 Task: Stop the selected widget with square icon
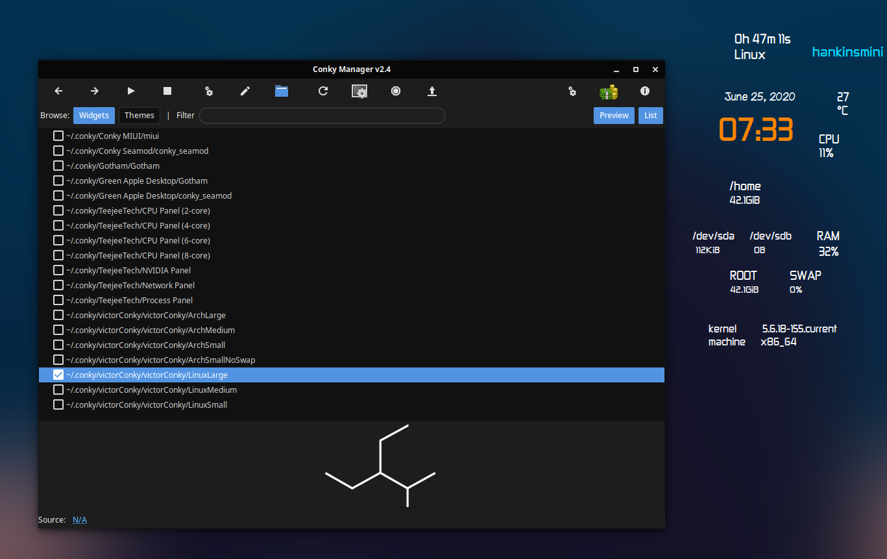pyautogui.click(x=167, y=92)
